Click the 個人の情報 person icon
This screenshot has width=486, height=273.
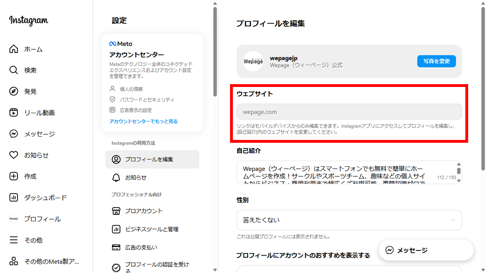[x=113, y=89]
